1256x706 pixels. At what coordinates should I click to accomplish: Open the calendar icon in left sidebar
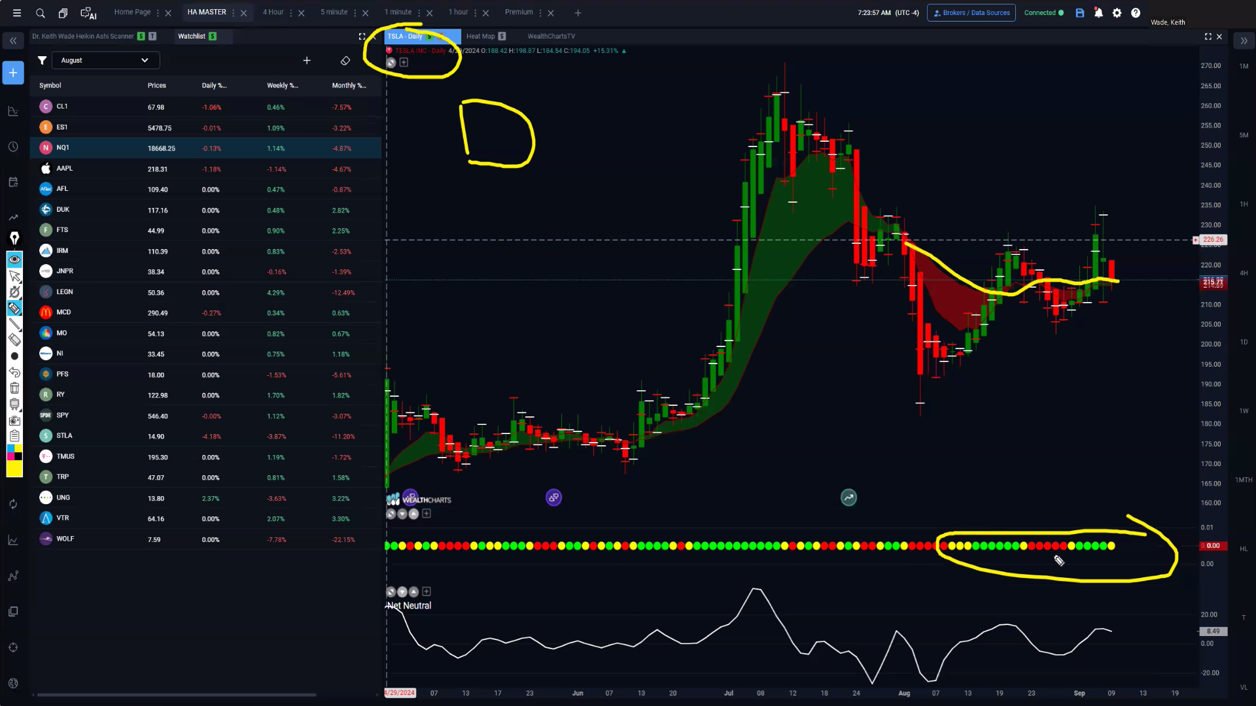point(13,182)
